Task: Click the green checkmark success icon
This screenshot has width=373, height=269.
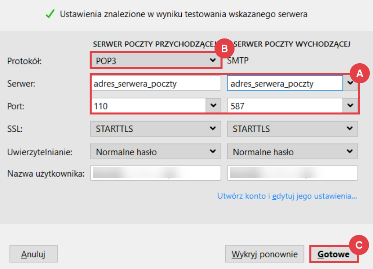Action: pos(50,14)
